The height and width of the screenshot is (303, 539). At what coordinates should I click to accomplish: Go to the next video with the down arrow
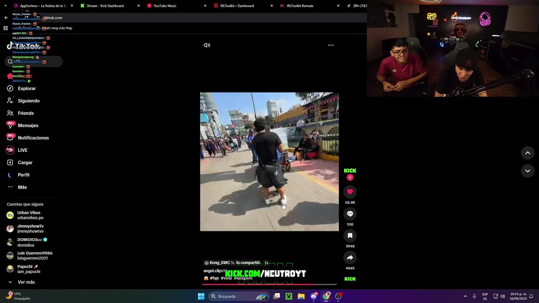(528, 171)
